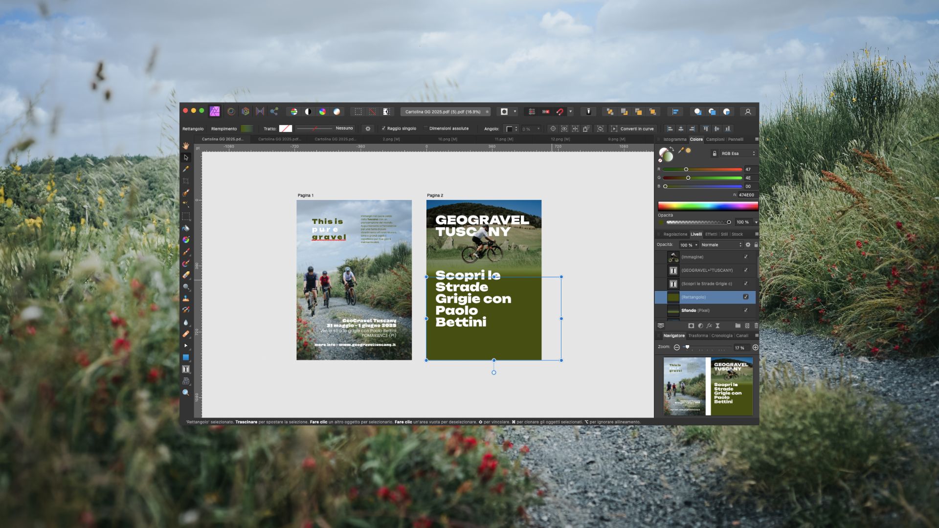The height and width of the screenshot is (528, 939).
Task: Add a mask layer icon
Action: (691, 326)
